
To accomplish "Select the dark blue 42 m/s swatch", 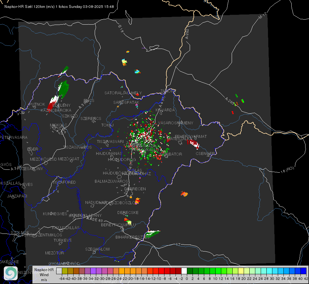I will coord(304,271).
